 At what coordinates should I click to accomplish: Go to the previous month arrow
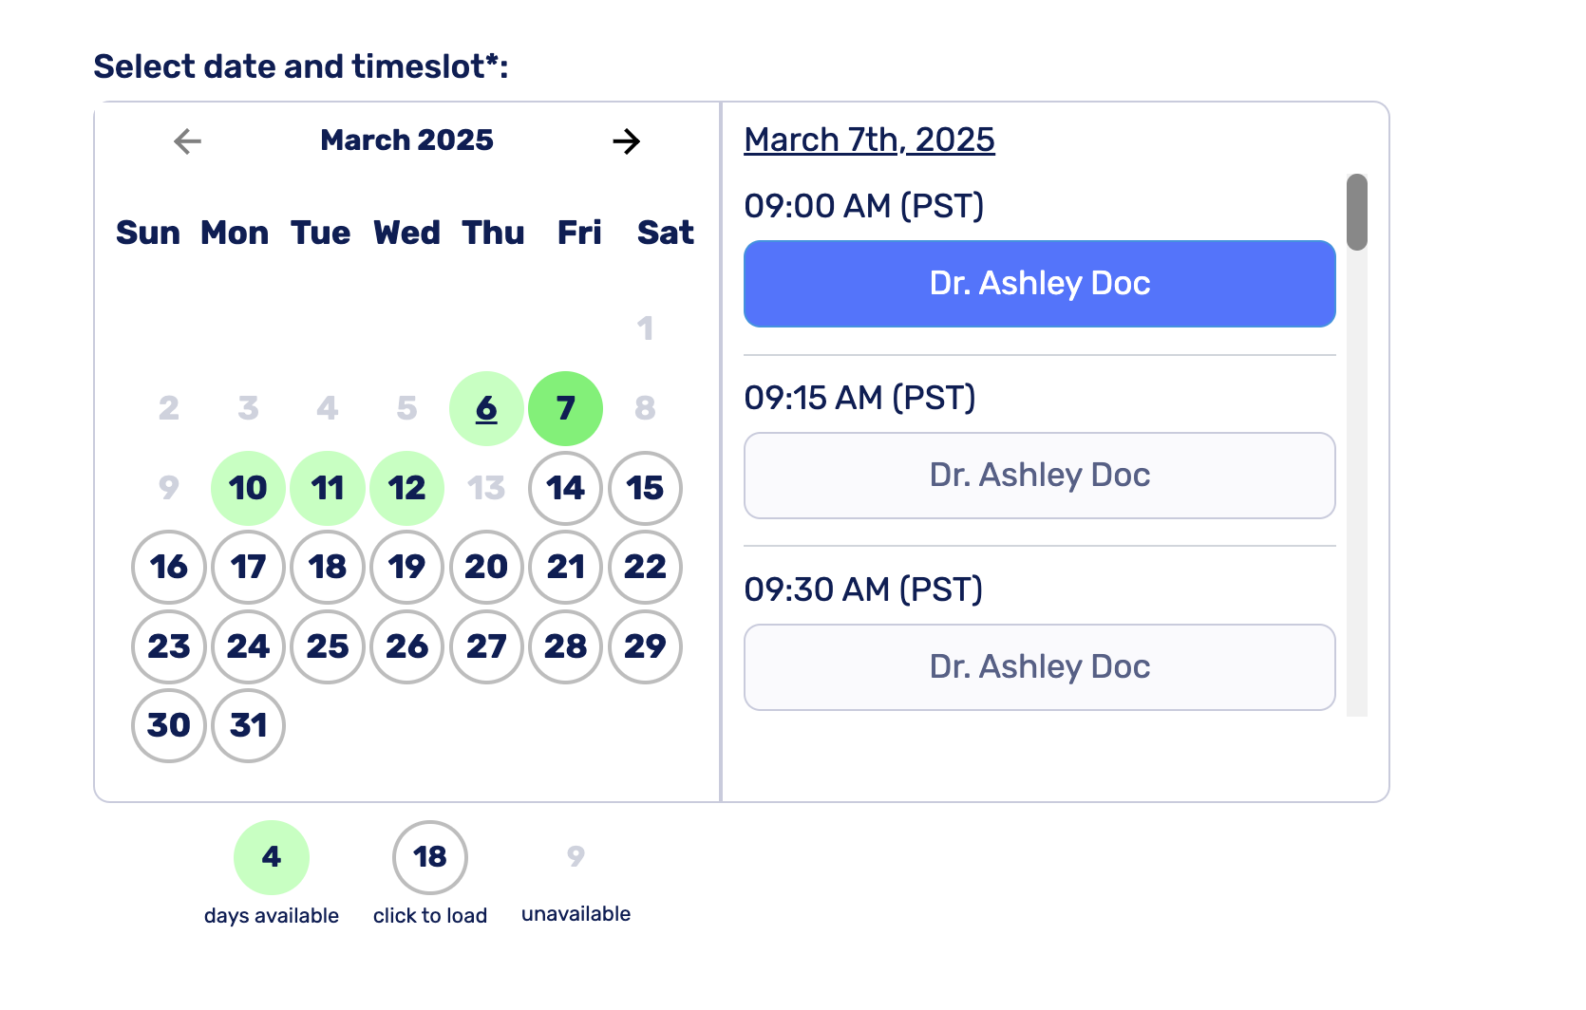(x=187, y=141)
